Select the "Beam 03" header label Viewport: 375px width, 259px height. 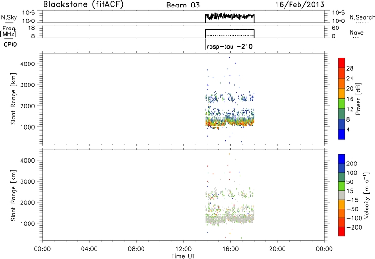pos(183,5)
